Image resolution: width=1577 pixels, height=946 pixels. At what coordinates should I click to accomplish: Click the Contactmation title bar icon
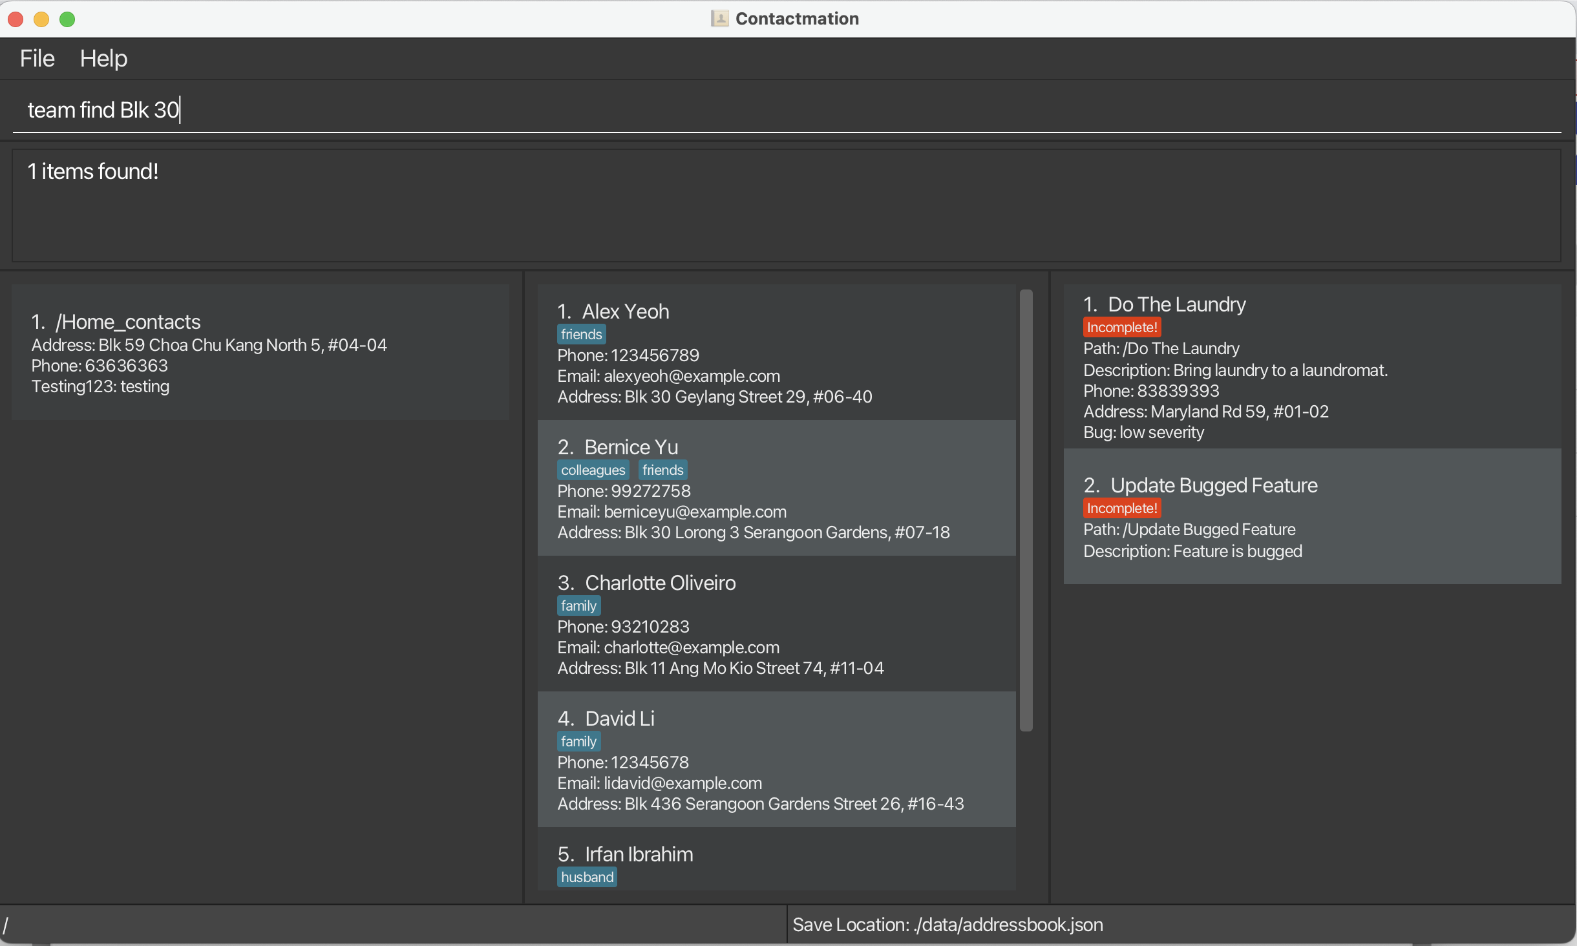coord(719,19)
